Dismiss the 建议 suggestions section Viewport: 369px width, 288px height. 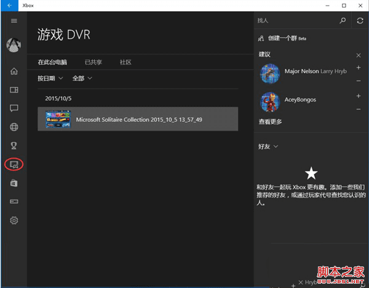coord(359,55)
